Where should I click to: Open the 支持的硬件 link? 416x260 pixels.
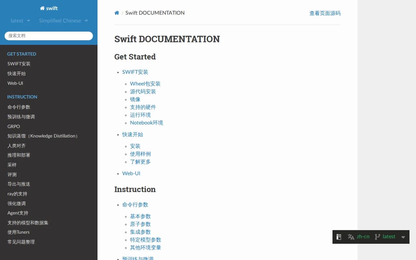tap(143, 107)
